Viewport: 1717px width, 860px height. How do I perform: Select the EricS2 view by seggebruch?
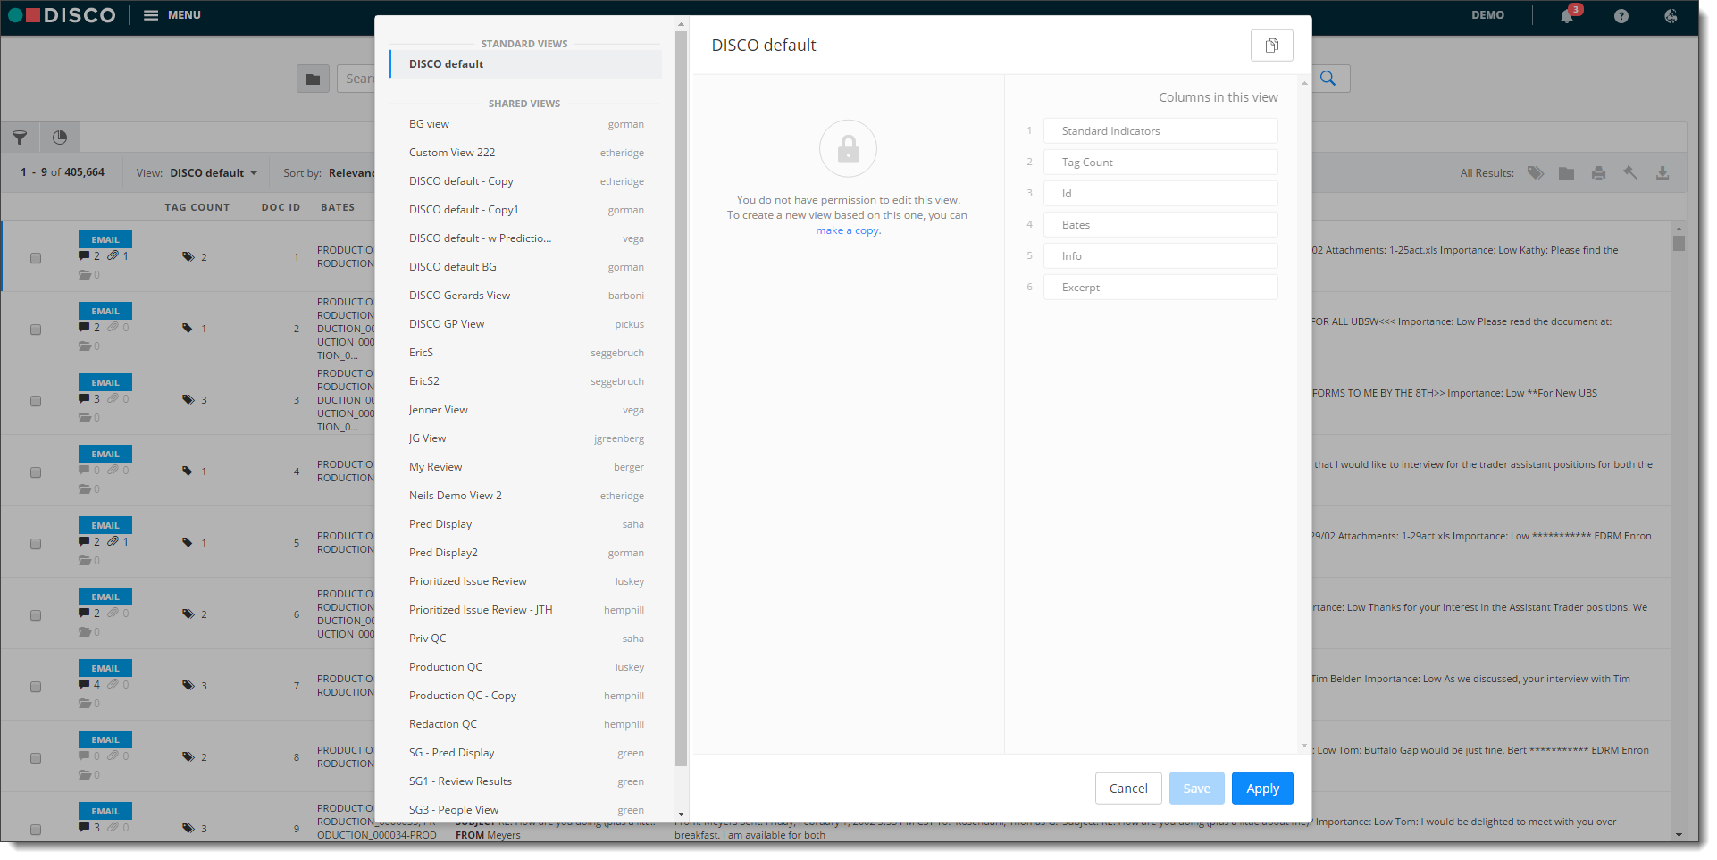(x=525, y=381)
